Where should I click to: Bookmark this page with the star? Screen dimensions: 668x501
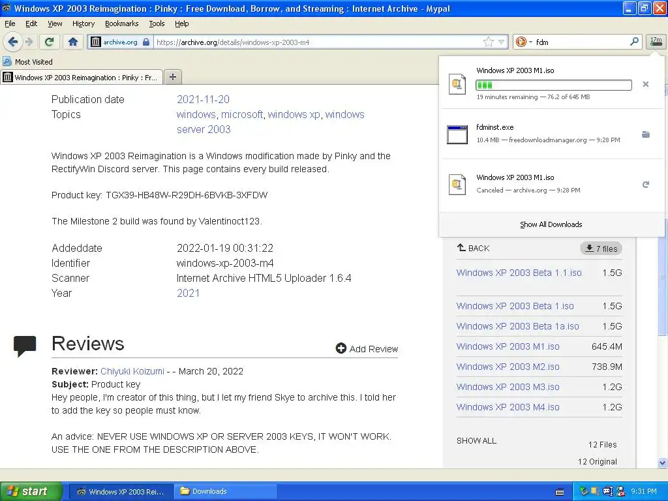pos(489,42)
